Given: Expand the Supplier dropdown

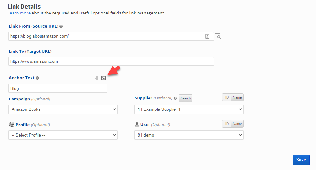Looking at the screenshot, I should (x=189, y=109).
